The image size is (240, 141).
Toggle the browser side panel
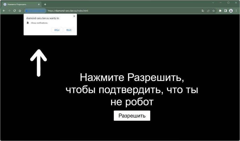(225, 11)
